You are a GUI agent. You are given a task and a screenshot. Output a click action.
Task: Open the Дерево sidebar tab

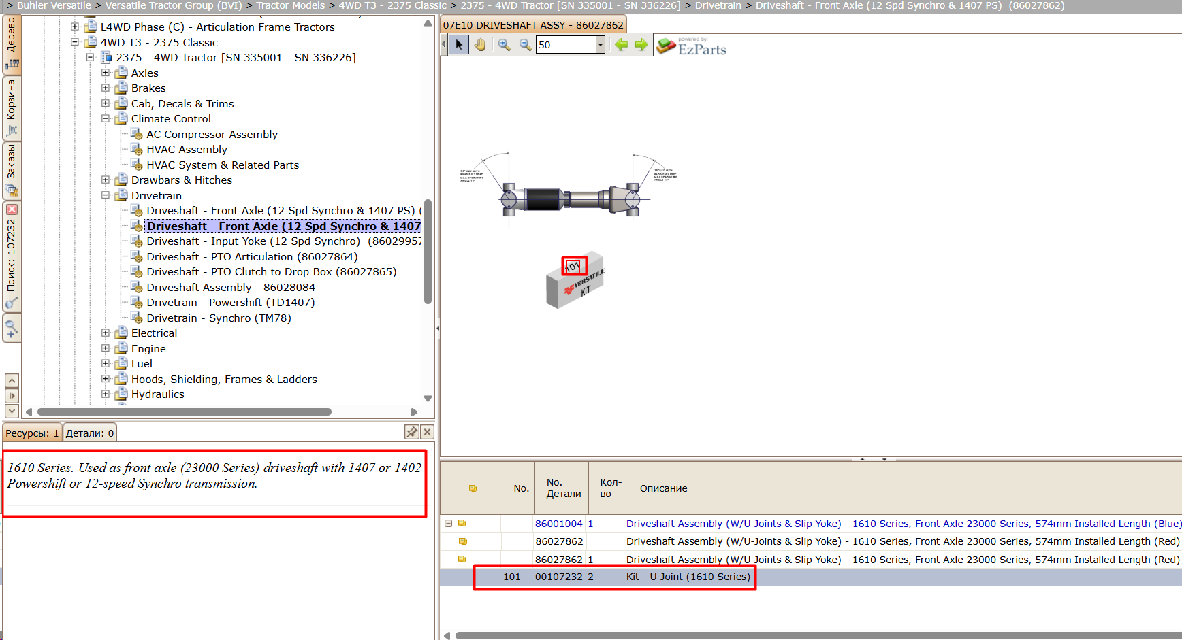coord(12,44)
